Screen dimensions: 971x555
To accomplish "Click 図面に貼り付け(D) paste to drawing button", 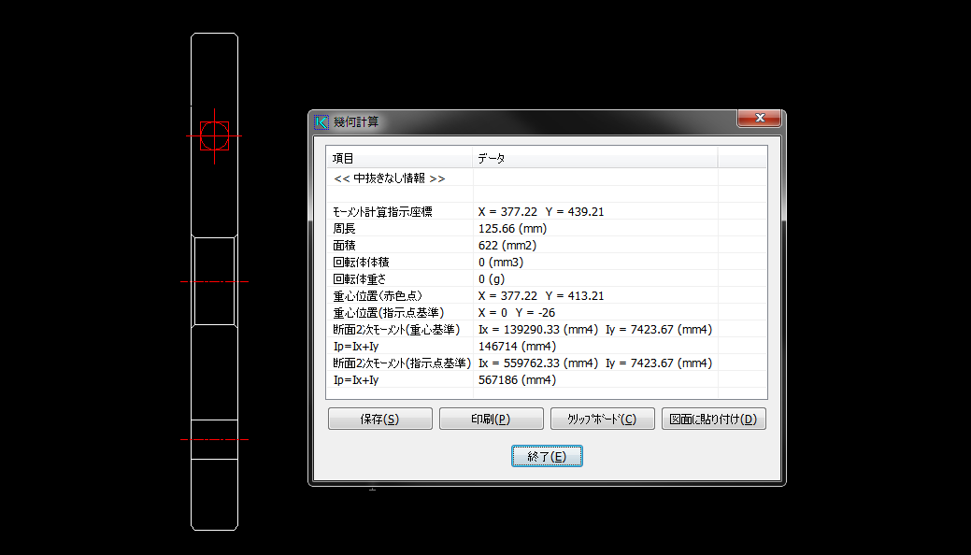I will click(713, 419).
